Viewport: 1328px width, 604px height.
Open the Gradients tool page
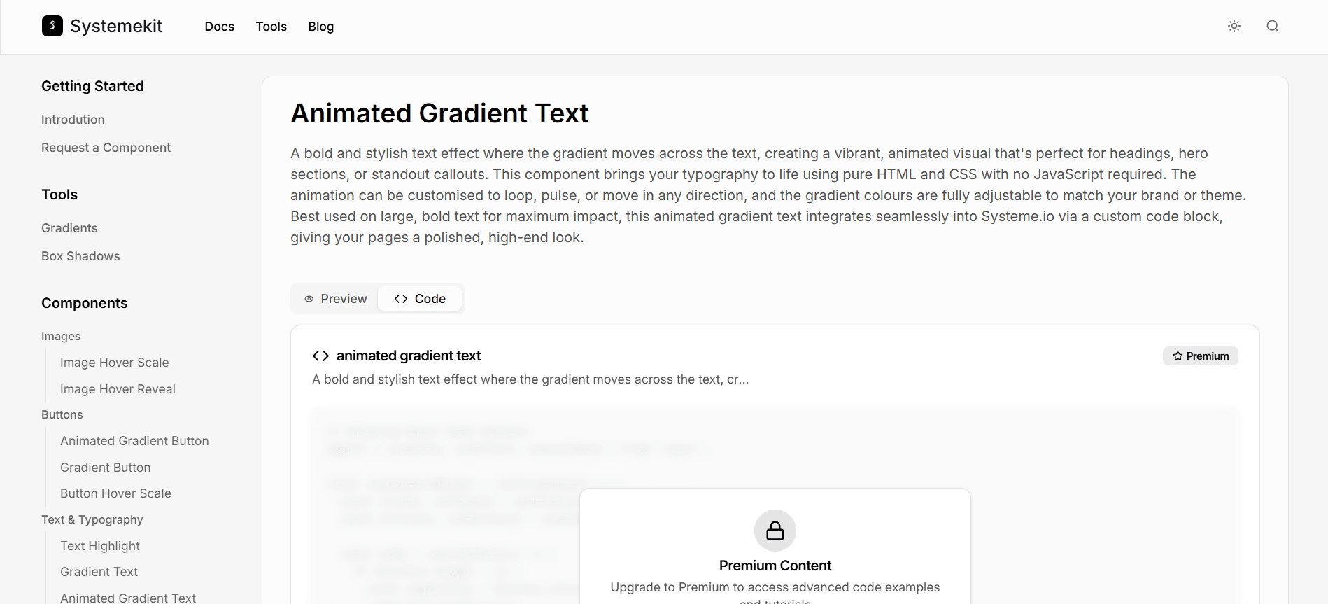click(69, 228)
